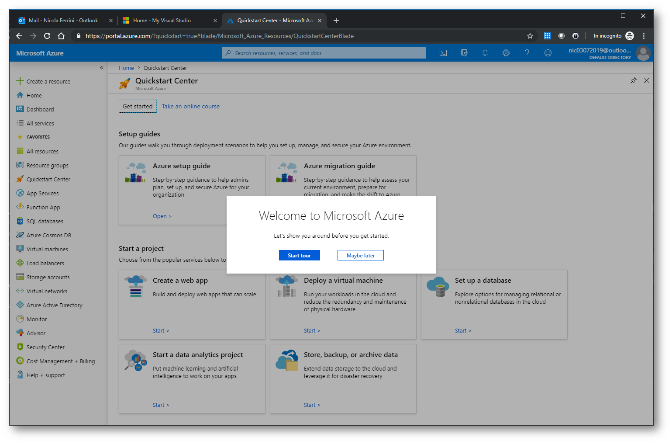
Task: Pin the Quickstart Center blade
Action: pyautogui.click(x=634, y=80)
